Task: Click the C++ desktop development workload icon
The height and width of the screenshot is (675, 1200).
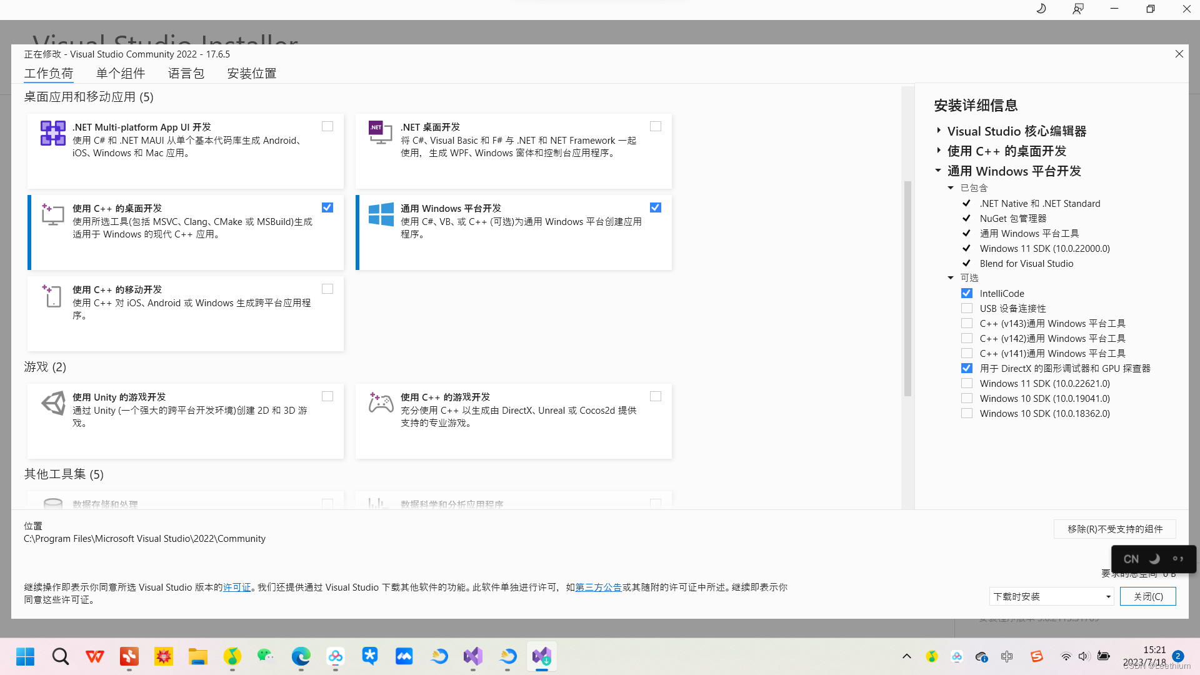Action: 52,214
